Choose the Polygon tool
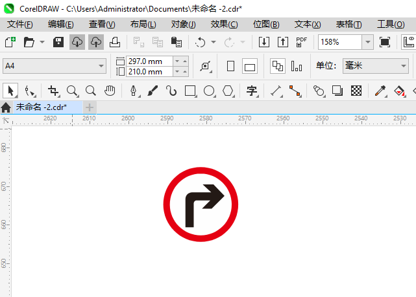Screen dimensions: 416x297 (228, 91)
